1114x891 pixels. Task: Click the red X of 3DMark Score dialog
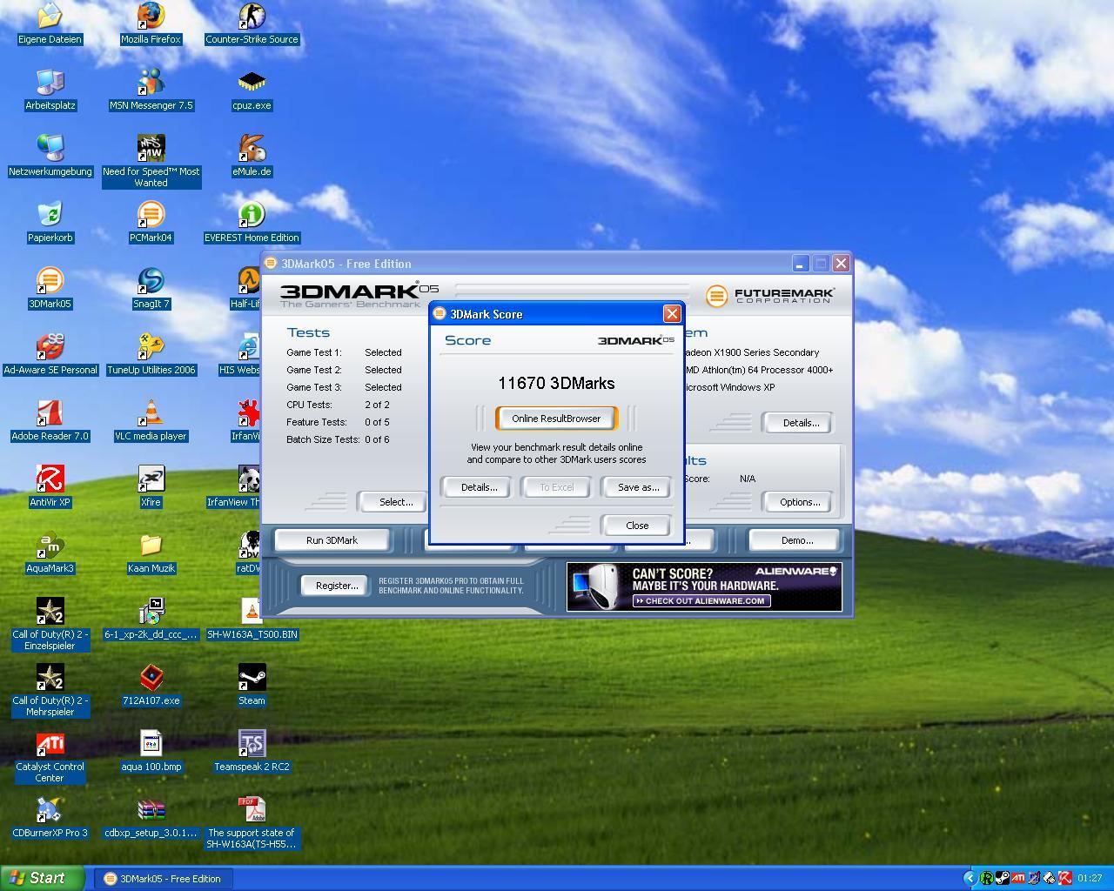(x=672, y=314)
